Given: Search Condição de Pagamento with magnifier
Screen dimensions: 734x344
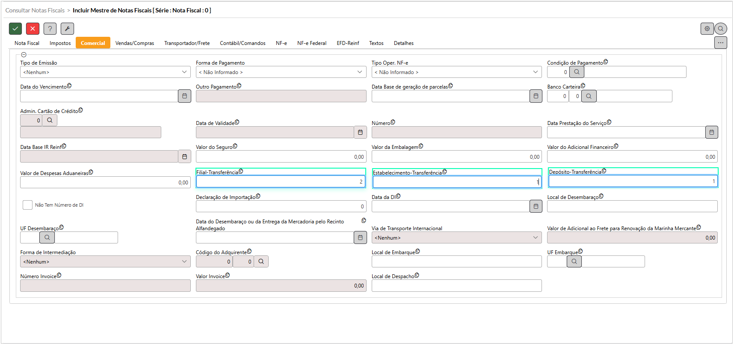Looking at the screenshot, I should [577, 72].
